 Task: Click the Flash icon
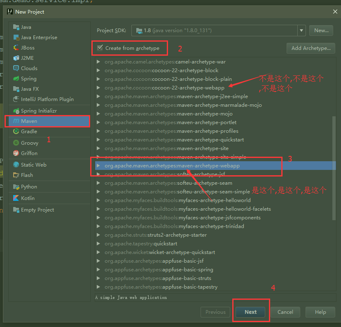pyautogui.click(x=16, y=175)
